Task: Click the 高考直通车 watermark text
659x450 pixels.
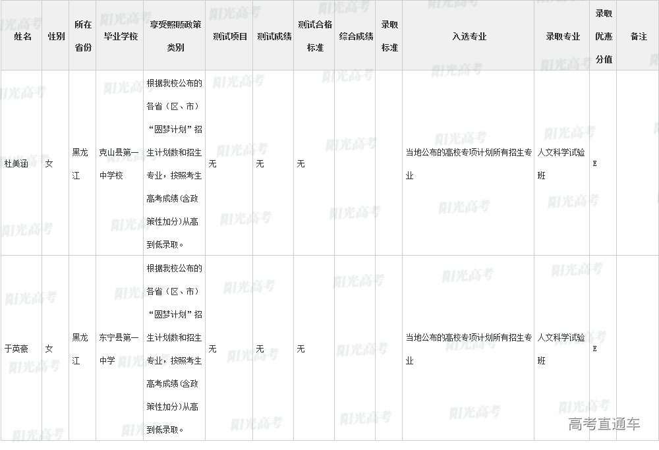Action: click(x=604, y=424)
